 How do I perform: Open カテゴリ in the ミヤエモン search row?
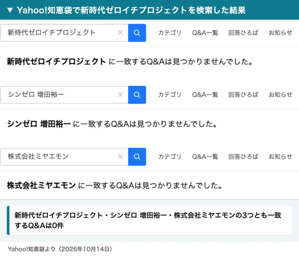170,157
